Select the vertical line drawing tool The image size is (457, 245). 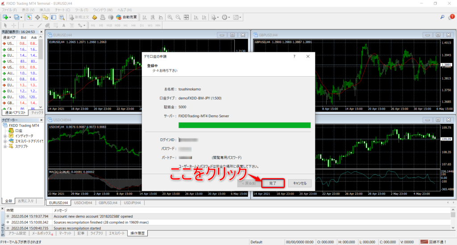[x=23, y=25]
